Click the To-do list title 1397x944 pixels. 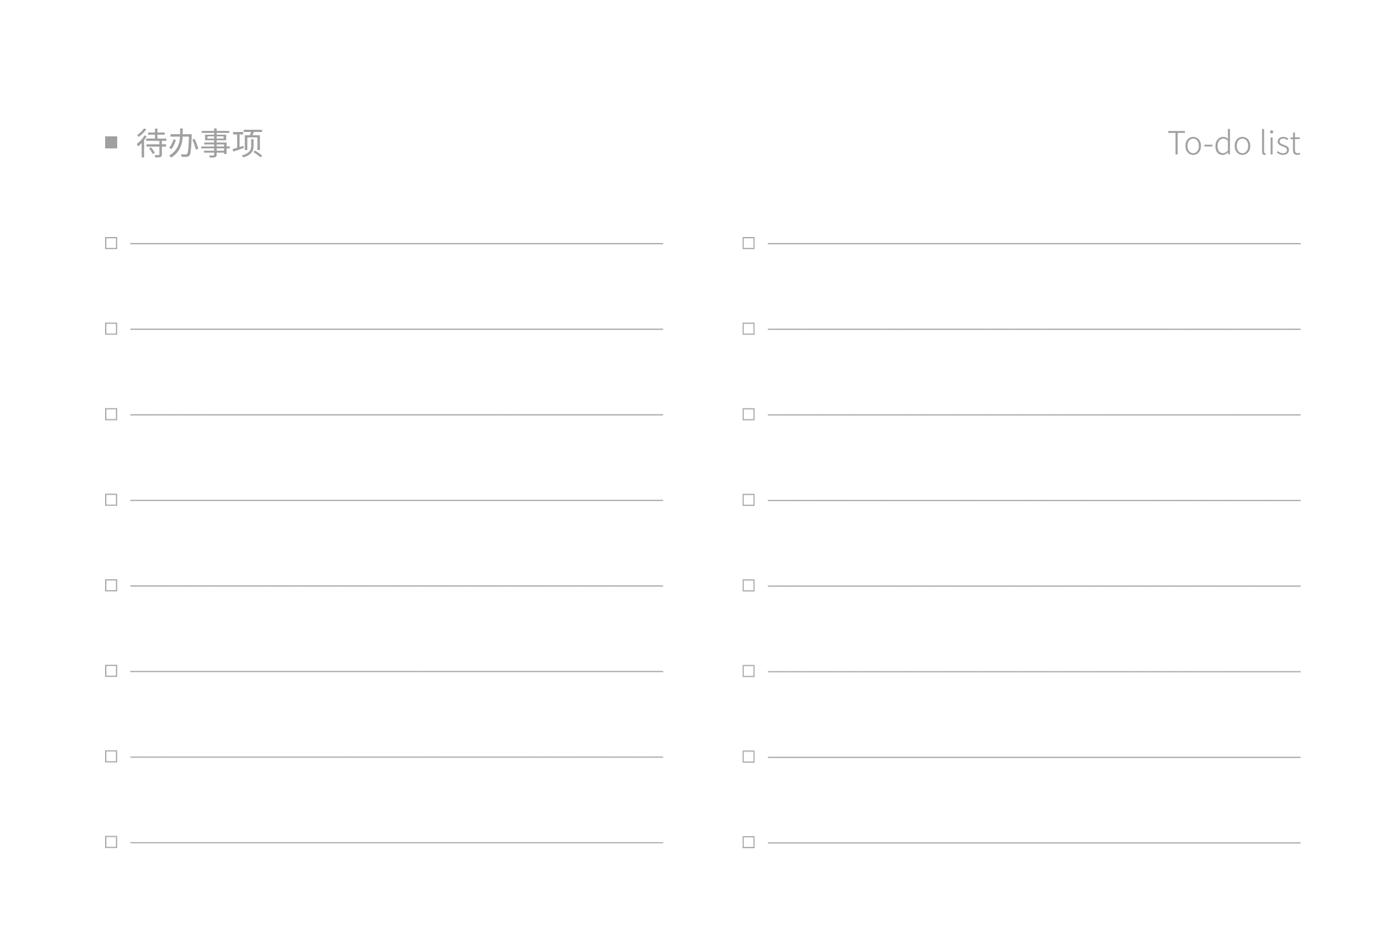point(1234,143)
